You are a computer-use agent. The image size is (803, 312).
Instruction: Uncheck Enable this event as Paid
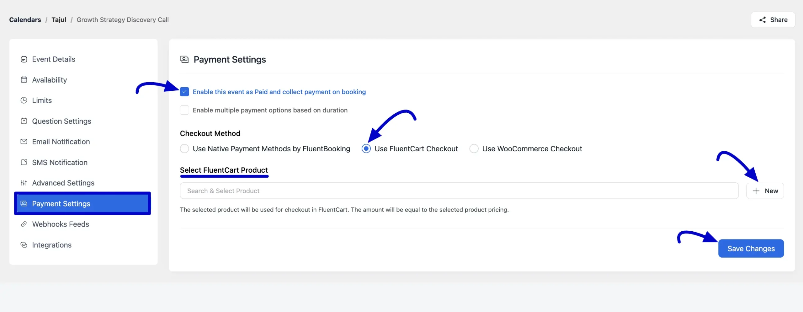[x=184, y=92]
